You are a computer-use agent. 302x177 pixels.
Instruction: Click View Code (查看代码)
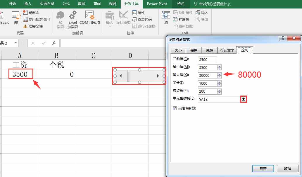(x=142, y=20)
